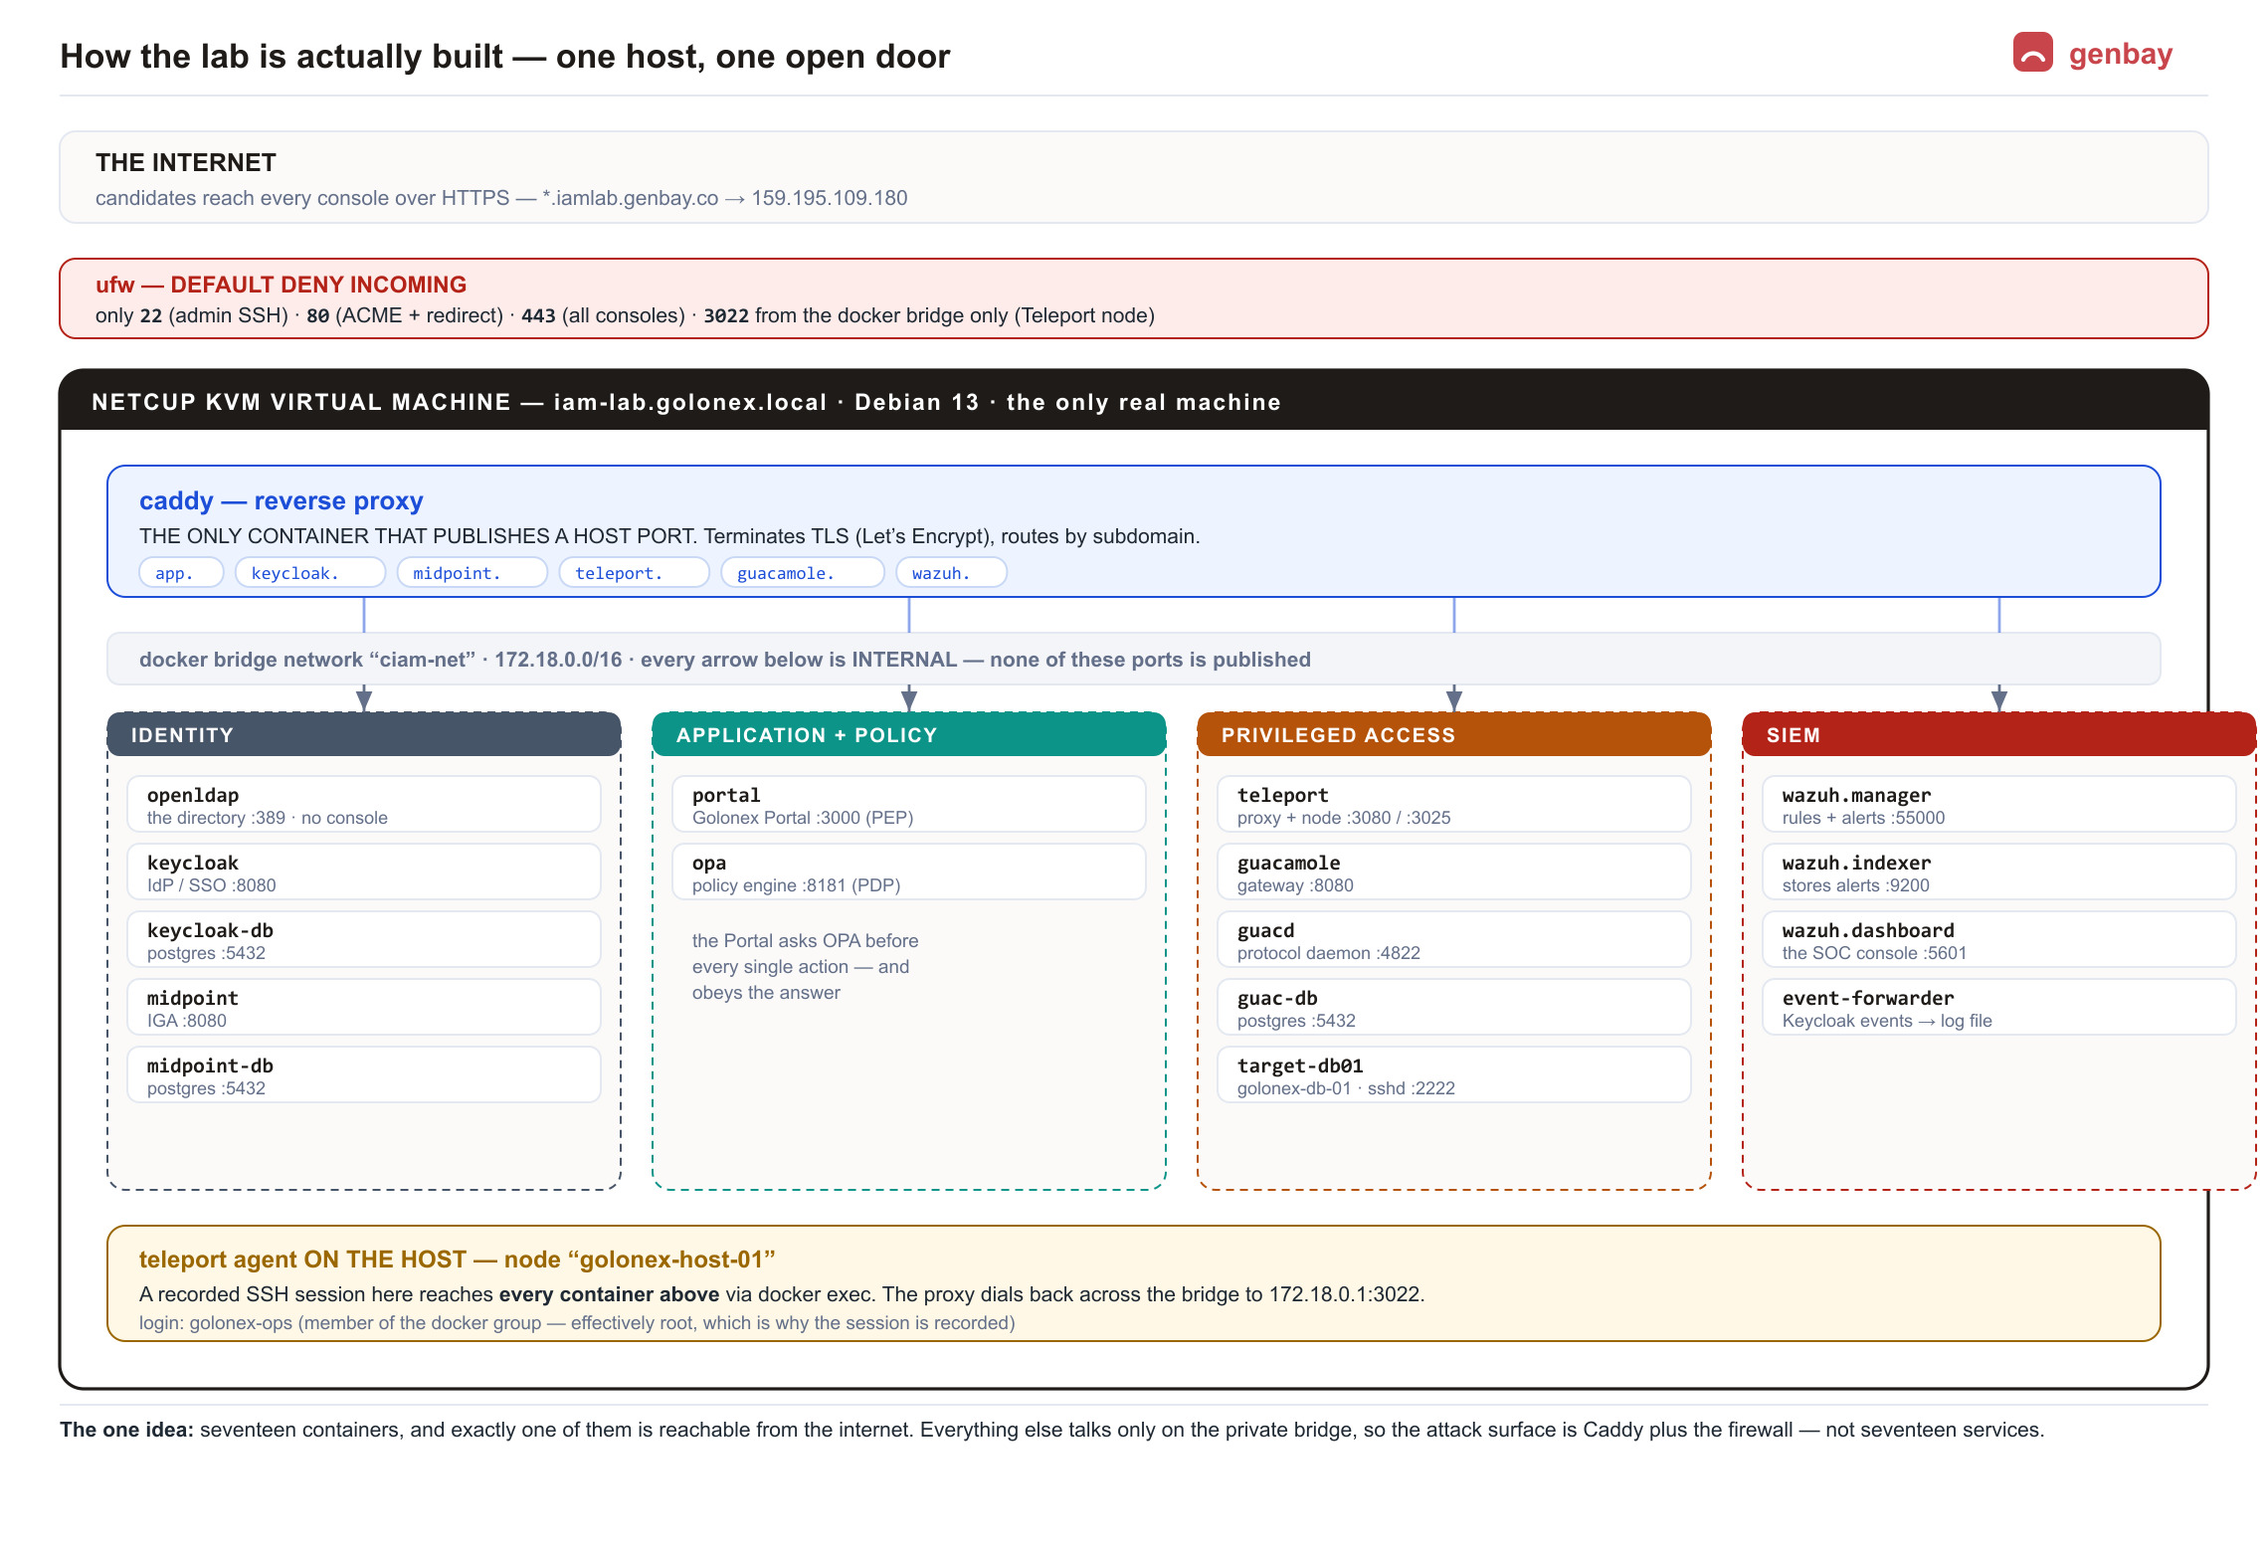The image size is (2268, 1552).
Task: Select the openldap container card
Action: (x=364, y=805)
